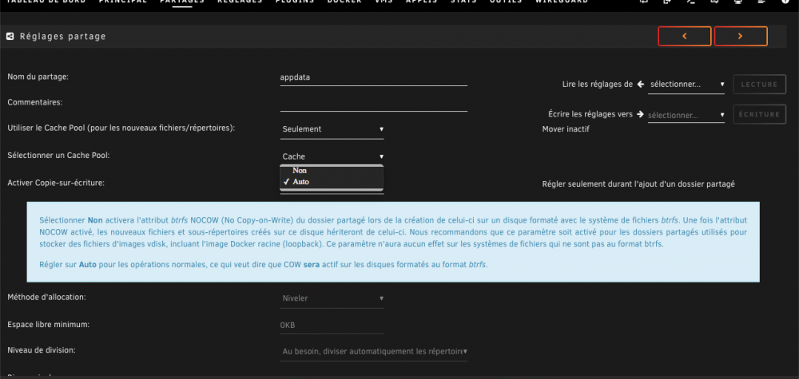Click the Utiliser le Cache Pool label
Viewport: 799px width, 379px height.
click(x=121, y=128)
